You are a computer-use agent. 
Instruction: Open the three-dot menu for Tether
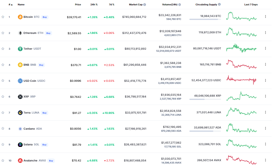pos(265,48)
